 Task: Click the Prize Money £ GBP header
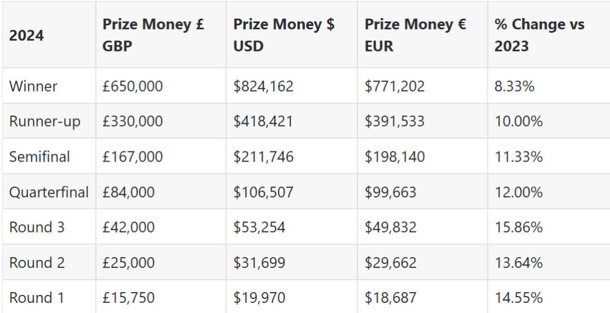[152, 35]
